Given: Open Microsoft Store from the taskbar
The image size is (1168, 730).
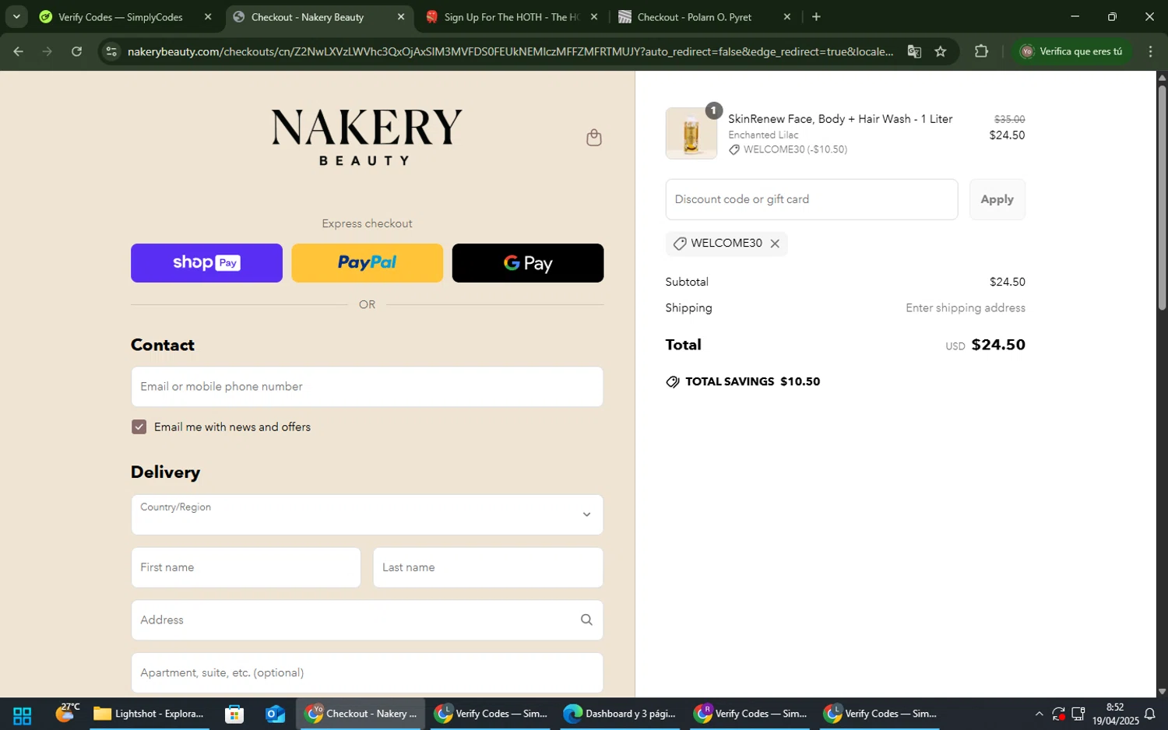Looking at the screenshot, I should tap(234, 714).
